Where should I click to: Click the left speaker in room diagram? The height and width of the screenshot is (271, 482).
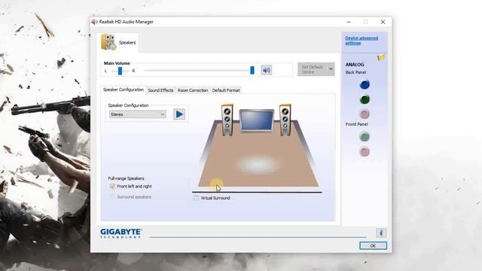[x=227, y=120]
